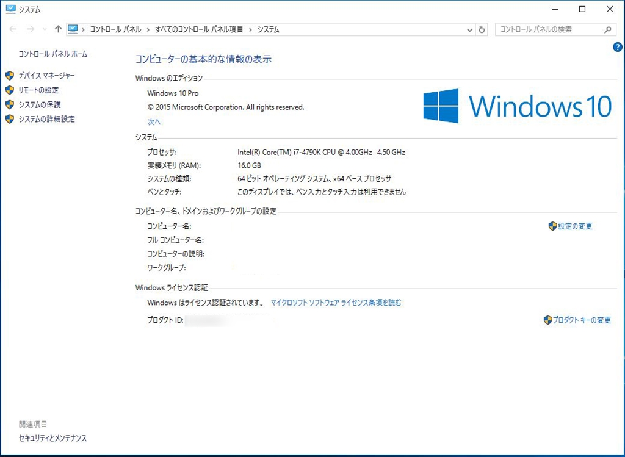
Task: Select システム breadcrumb in address bar
Action: (269, 29)
